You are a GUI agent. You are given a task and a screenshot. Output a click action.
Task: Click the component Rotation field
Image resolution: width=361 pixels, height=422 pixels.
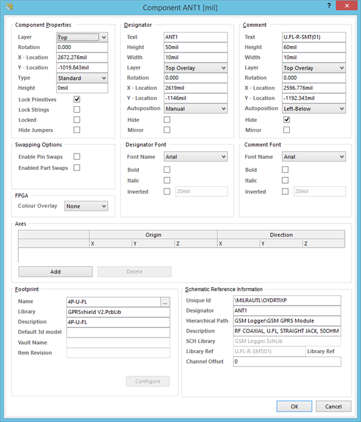(82, 47)
